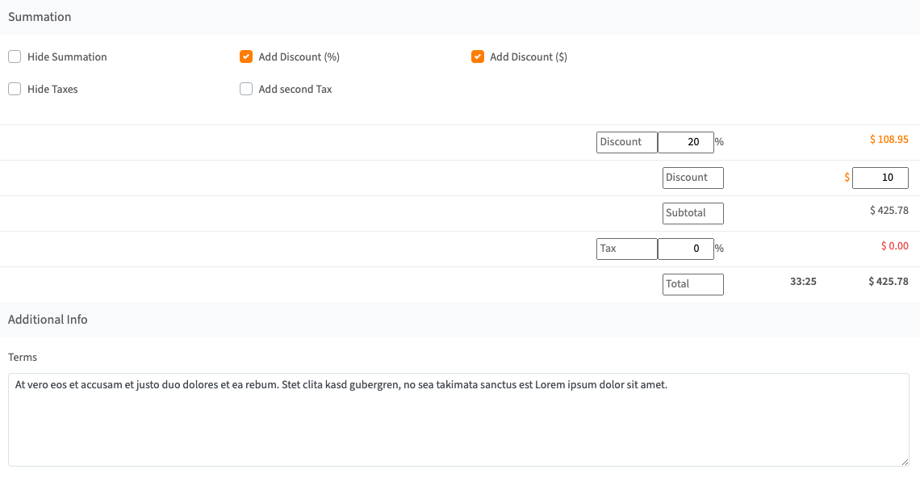Click the Subtotal label field
This screenshot has height=490, width=920.
[693, 214]
